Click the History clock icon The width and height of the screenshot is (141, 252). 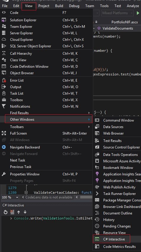pos(97,219)
